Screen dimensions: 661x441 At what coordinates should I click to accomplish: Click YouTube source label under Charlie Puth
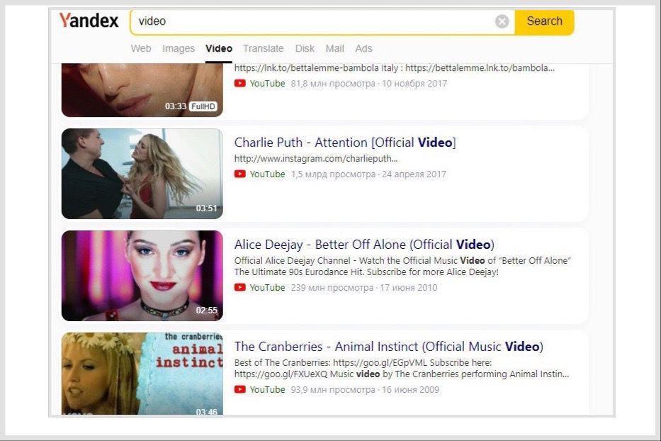click(267, 174)
